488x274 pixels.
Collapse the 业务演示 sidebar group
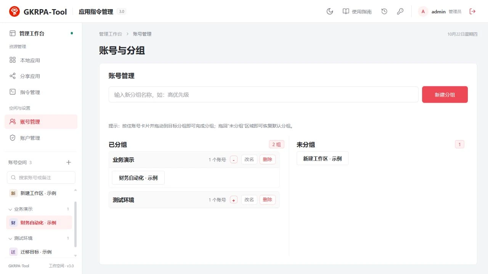39,209
